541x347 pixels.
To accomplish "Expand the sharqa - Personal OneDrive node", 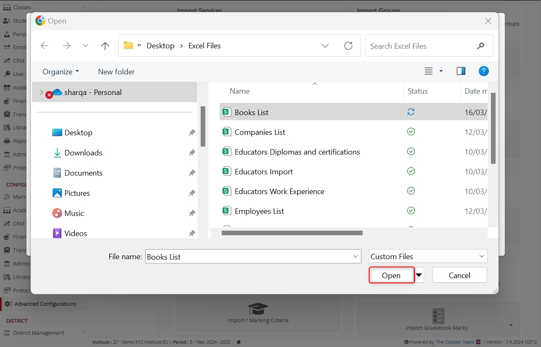I will tap(41, 92).
